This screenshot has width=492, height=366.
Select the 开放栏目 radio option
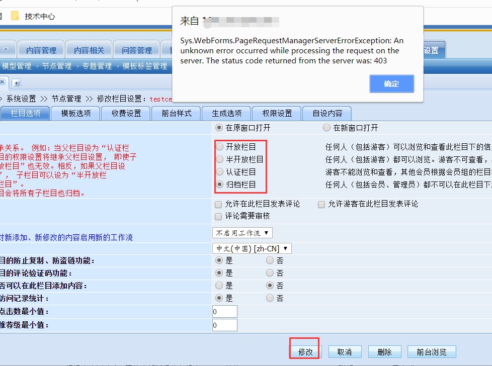[220, 147]
